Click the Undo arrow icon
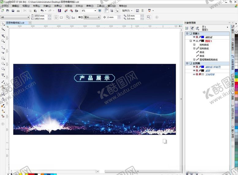 [x=42, y=10]
